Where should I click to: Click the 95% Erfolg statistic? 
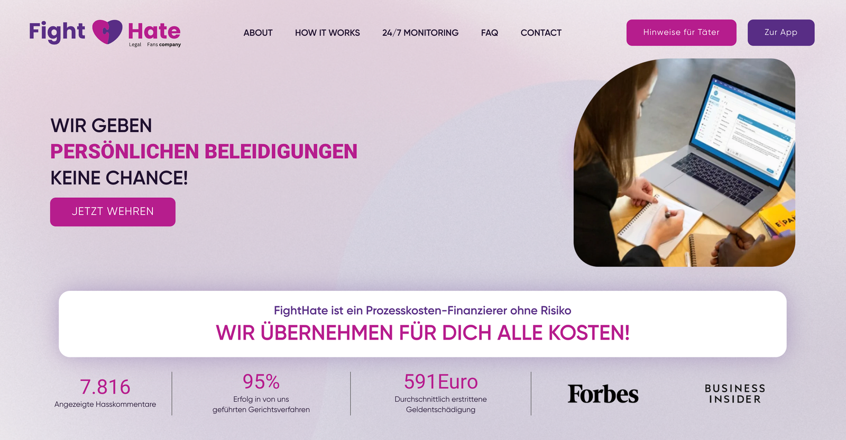tap(261, 393)
